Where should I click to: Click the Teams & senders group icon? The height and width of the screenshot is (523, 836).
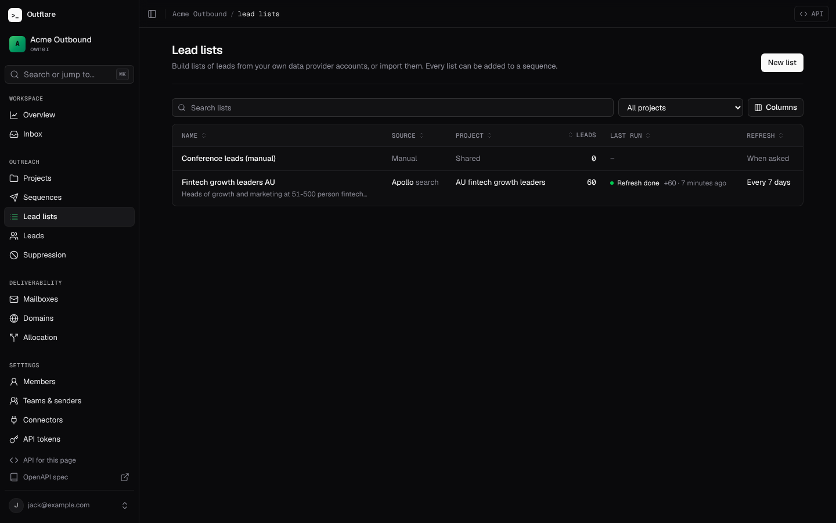tap(14, 401)
